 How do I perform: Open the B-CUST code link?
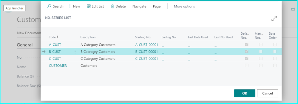tap(55, 51)
